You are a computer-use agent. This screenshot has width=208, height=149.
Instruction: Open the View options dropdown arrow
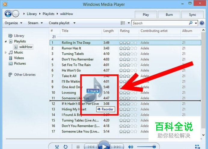[129, 23]
